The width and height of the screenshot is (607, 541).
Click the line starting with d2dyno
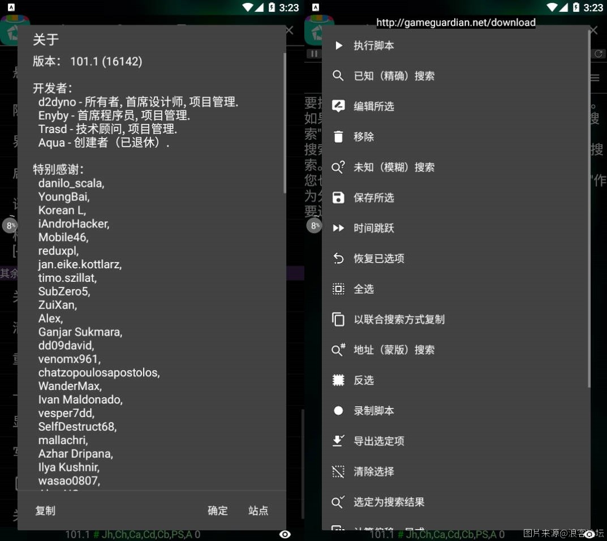point(138,102)
